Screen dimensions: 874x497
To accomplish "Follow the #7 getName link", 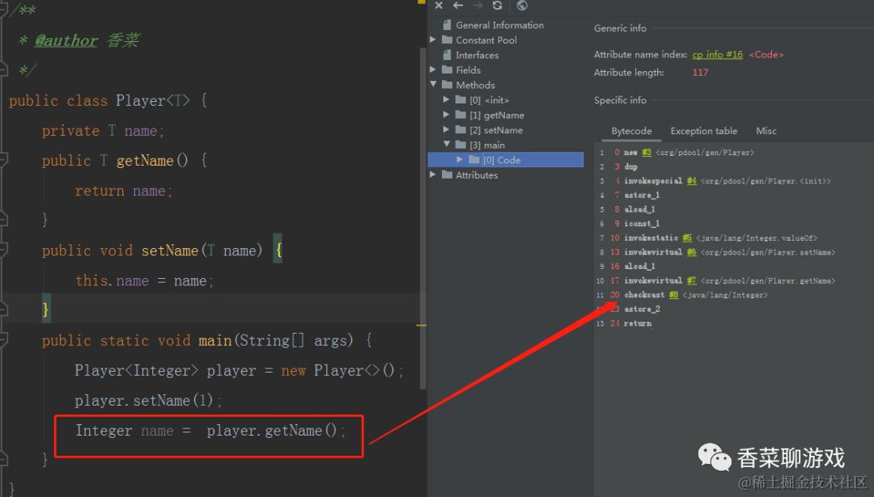I will pyautogui.click(x=692, y=280).
